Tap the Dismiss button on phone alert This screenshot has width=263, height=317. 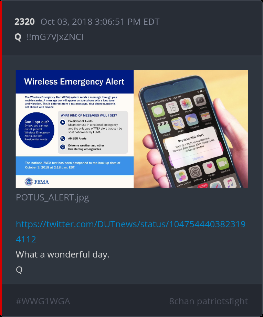pyautogui.click(x=198, y=158)
